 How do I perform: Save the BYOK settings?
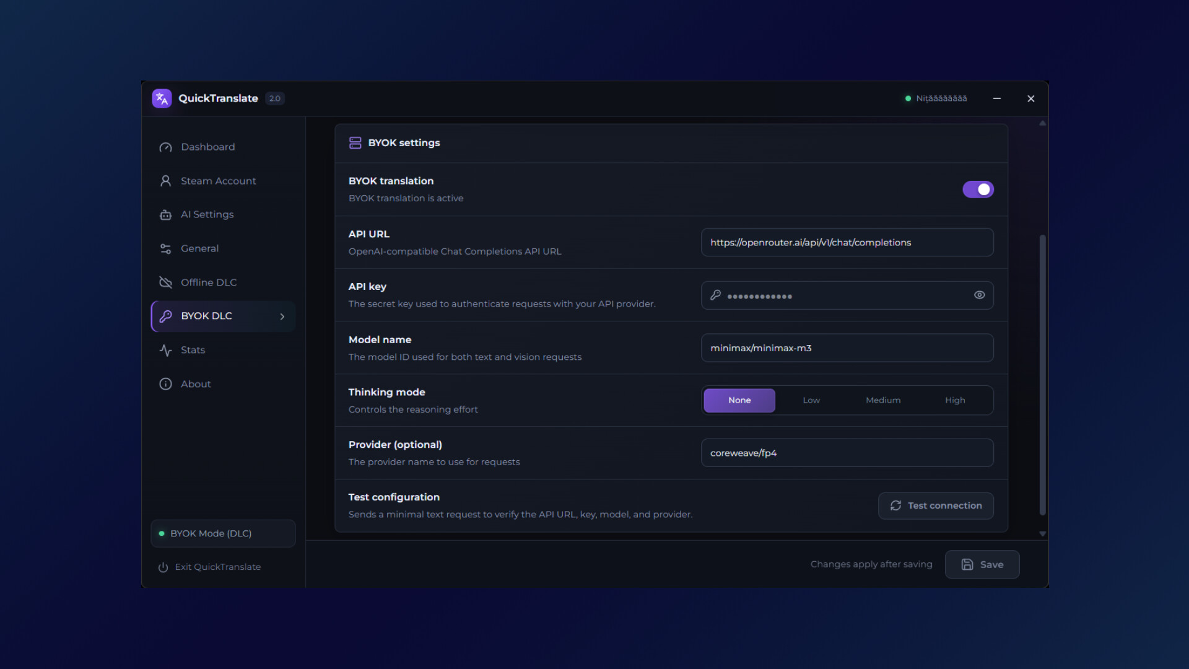click(982, 565)
